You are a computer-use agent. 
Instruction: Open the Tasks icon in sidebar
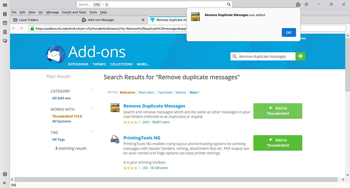pos(5,32)
